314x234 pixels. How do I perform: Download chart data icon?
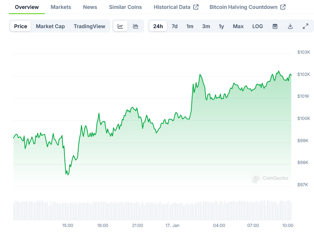[290, 26]
